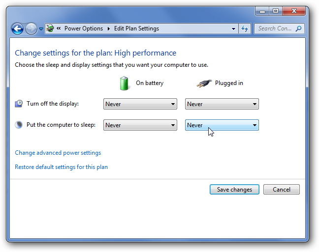Close the Edit Plan Settings window
This screenshot has height=252, width=319.
click(x=294, y=11)
